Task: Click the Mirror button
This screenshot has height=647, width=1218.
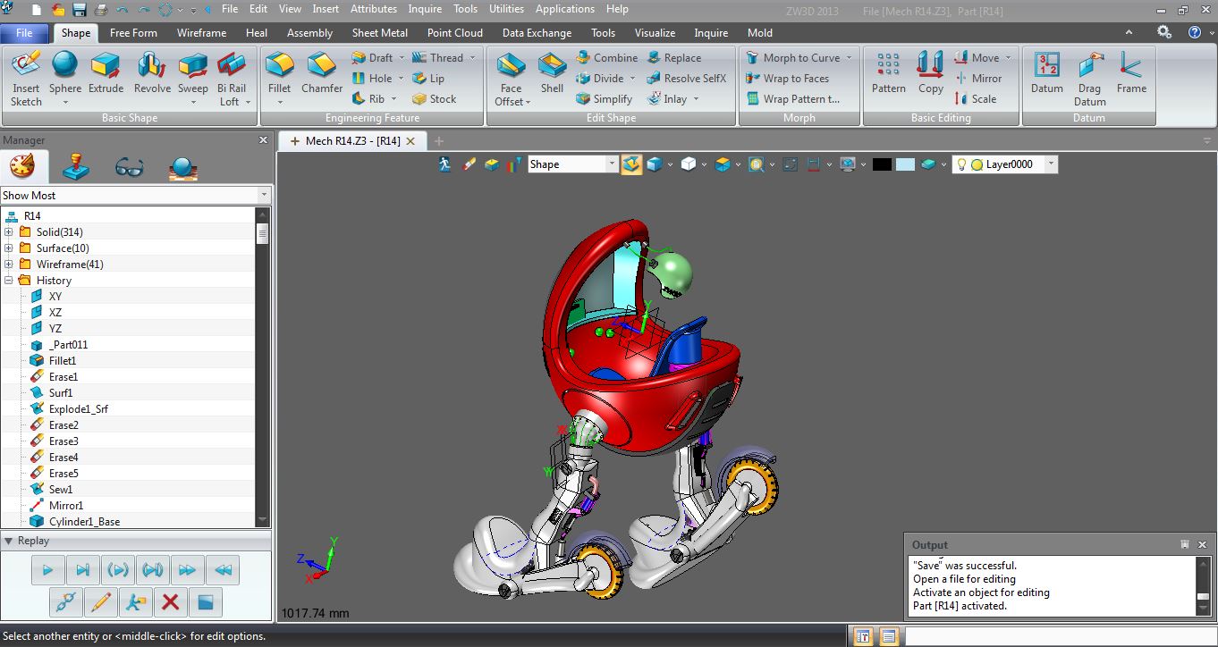Action: click(977, 78)
